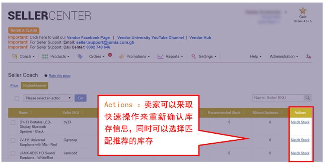Click the 'Ggvsoop' SKU cell
This screenshot has width=325, height=163.
click(x=70, y=140)
